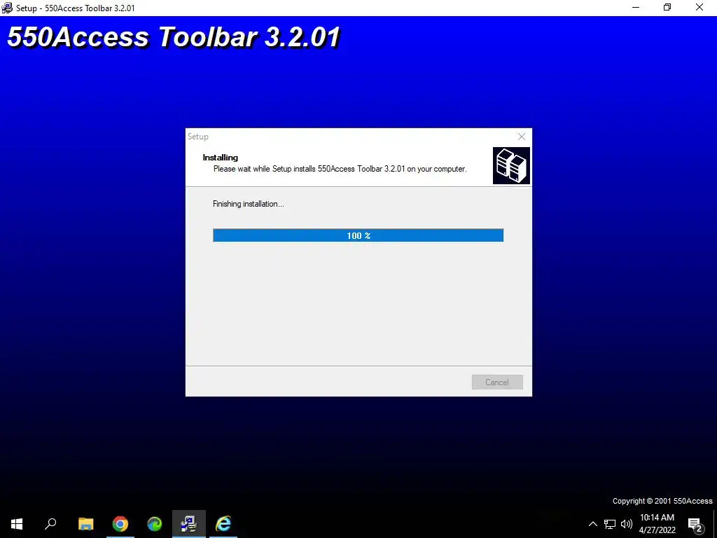Open the volume speaker tray icon
Screen dimensions: 717x538
(627, 524)
